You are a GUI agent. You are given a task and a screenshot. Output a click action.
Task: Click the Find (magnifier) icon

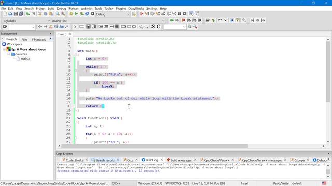58,14
